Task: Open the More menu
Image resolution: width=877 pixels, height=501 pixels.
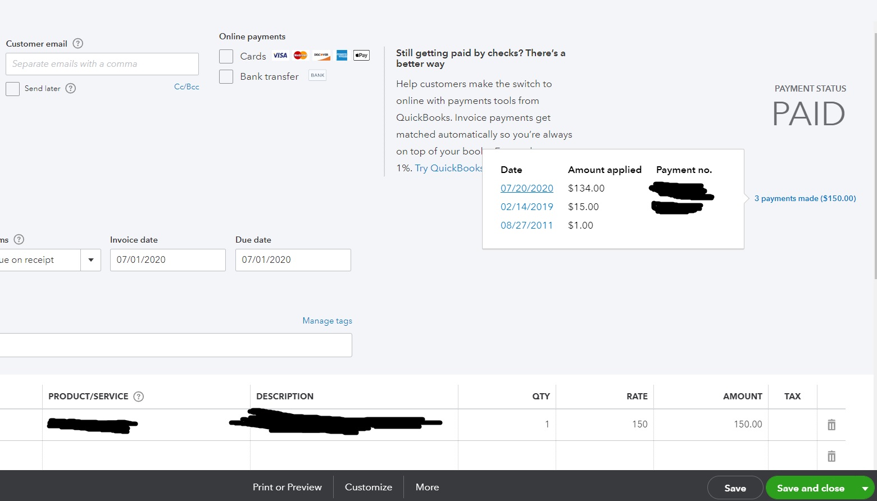Action: click(427, 487)
